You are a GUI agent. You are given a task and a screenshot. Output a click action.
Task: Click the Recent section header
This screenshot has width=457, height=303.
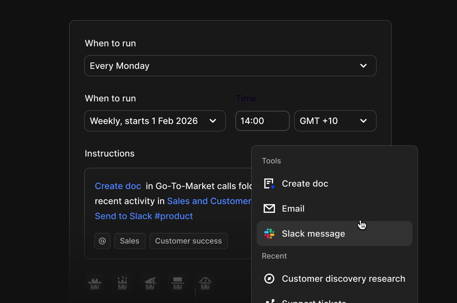(x=274, y=256)
